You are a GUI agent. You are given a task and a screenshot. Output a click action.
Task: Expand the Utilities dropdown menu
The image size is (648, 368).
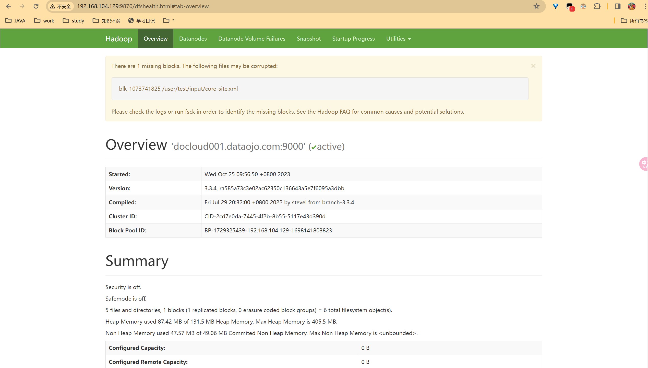tap(398, 39)
